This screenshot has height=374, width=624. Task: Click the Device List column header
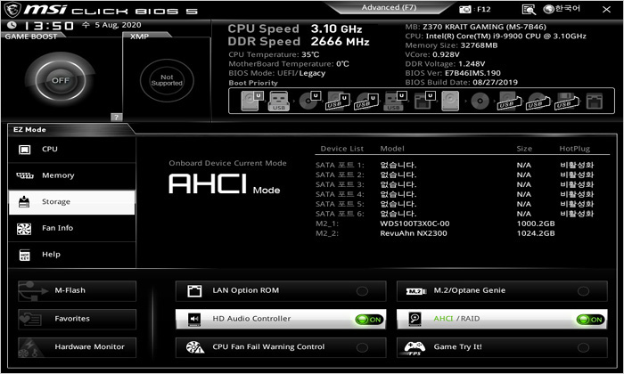tap(341, 149)
